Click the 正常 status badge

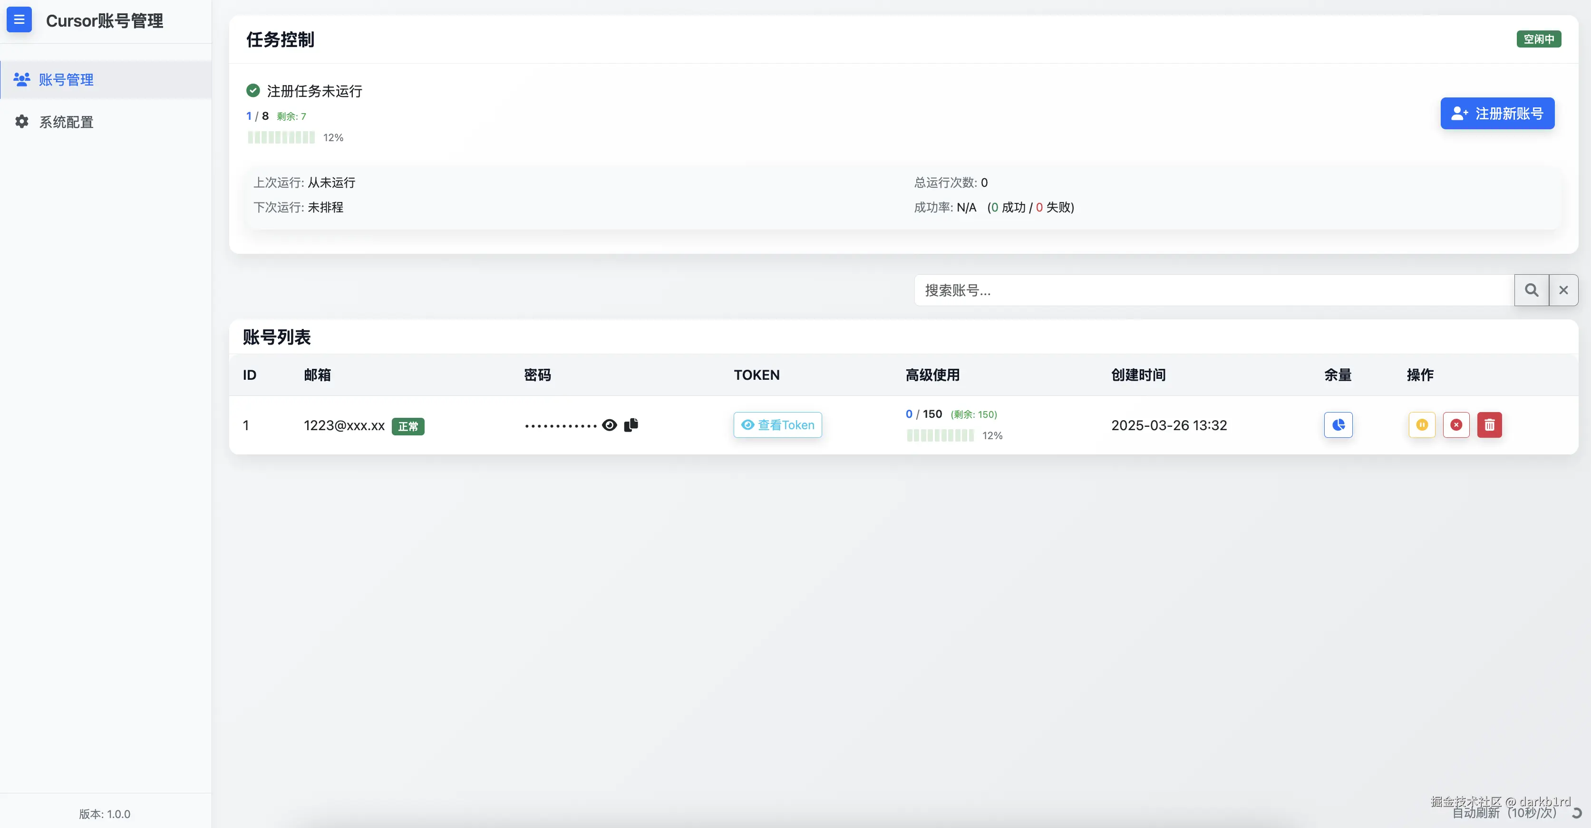pos(407,426)
